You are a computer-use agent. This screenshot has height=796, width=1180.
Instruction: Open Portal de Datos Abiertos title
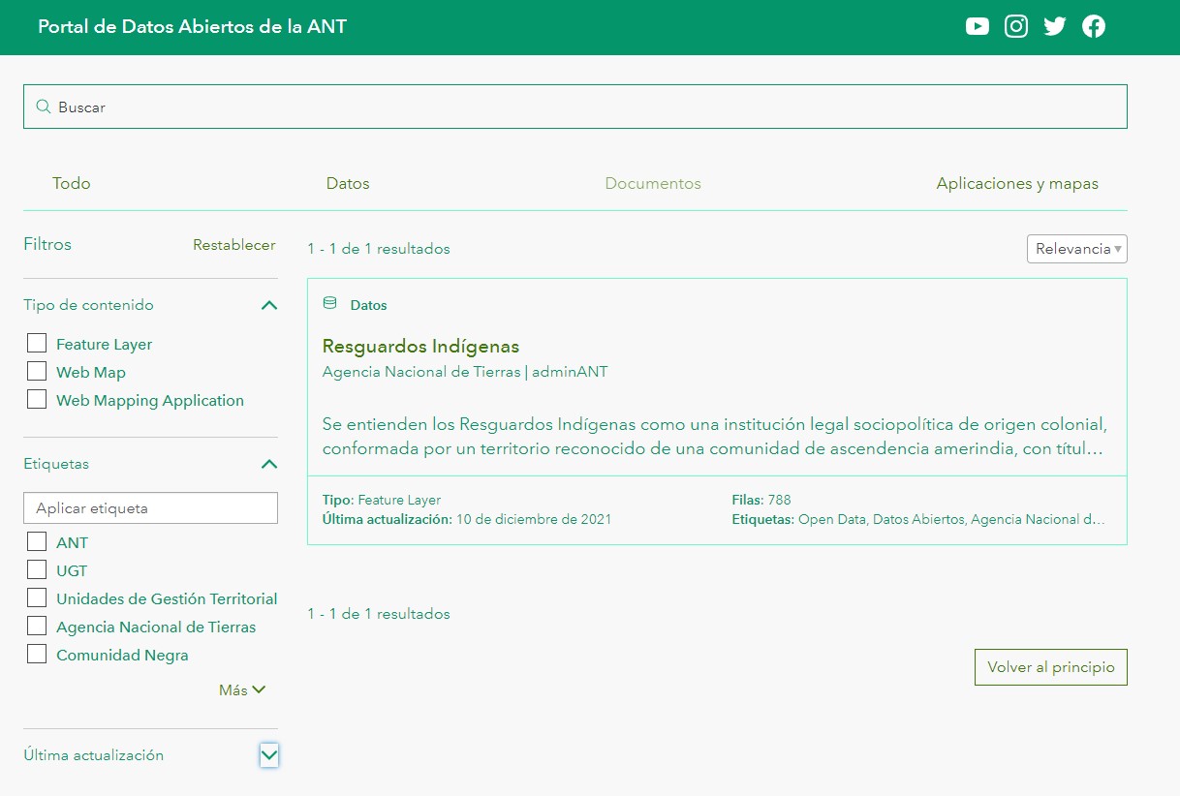(x=192, y=26)
